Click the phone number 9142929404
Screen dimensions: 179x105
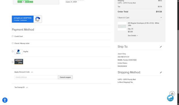pos(122,66)
